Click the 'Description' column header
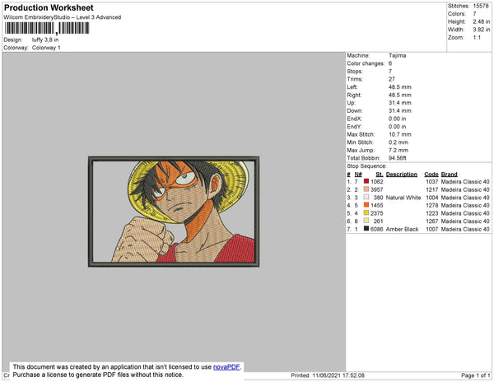This screenshot has height=382, width=494. (x=402, y=175)
